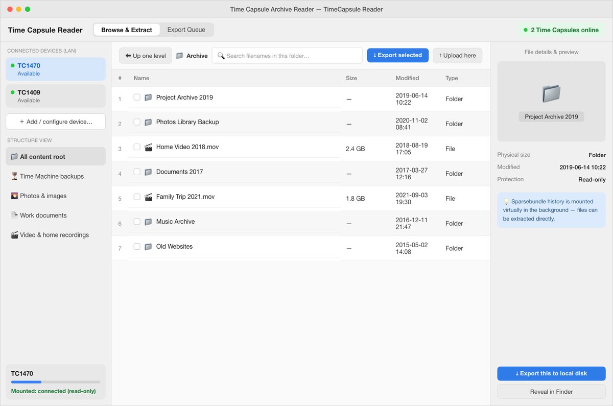Open the Export Queue tab
The height and width of the screenshot is (406, 613).
[186, 30]
